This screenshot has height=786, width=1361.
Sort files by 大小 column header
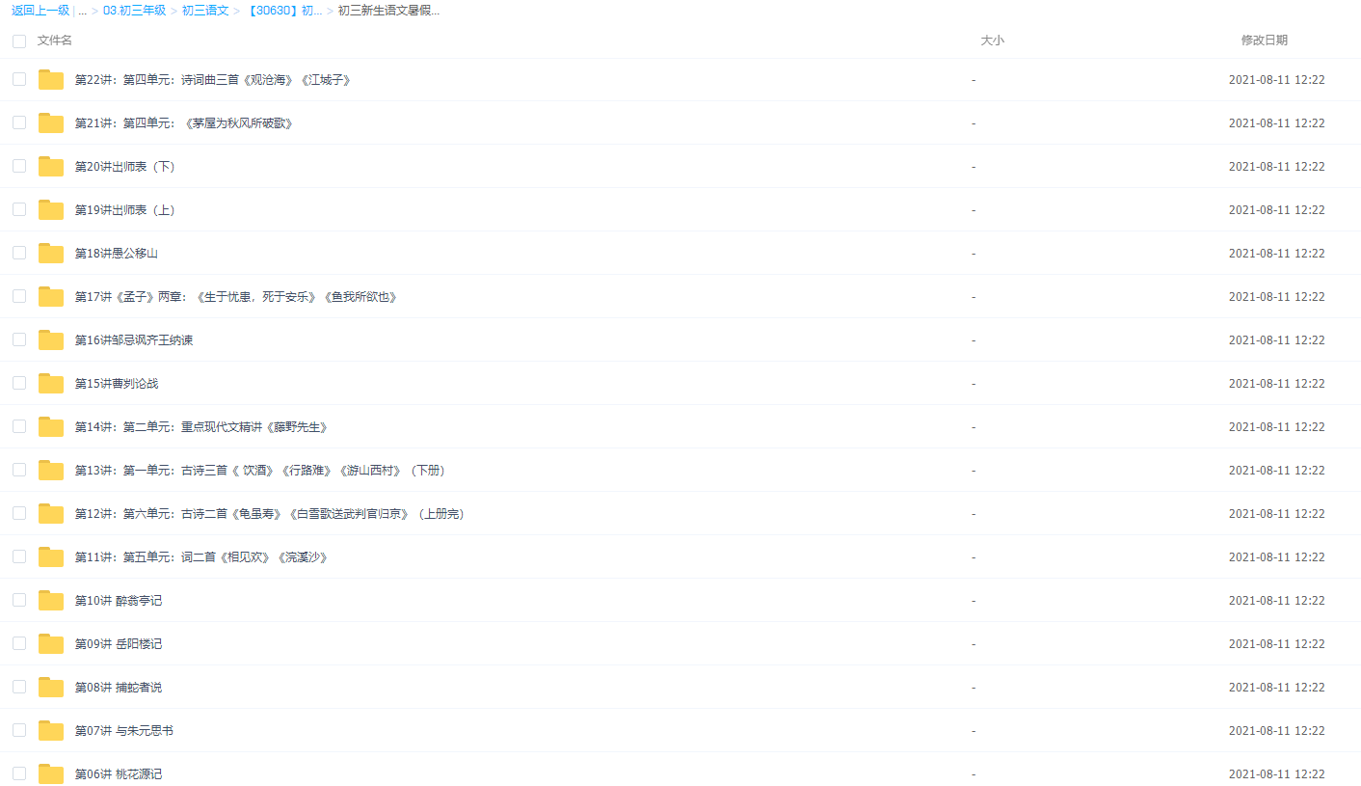tap(992, 41)
